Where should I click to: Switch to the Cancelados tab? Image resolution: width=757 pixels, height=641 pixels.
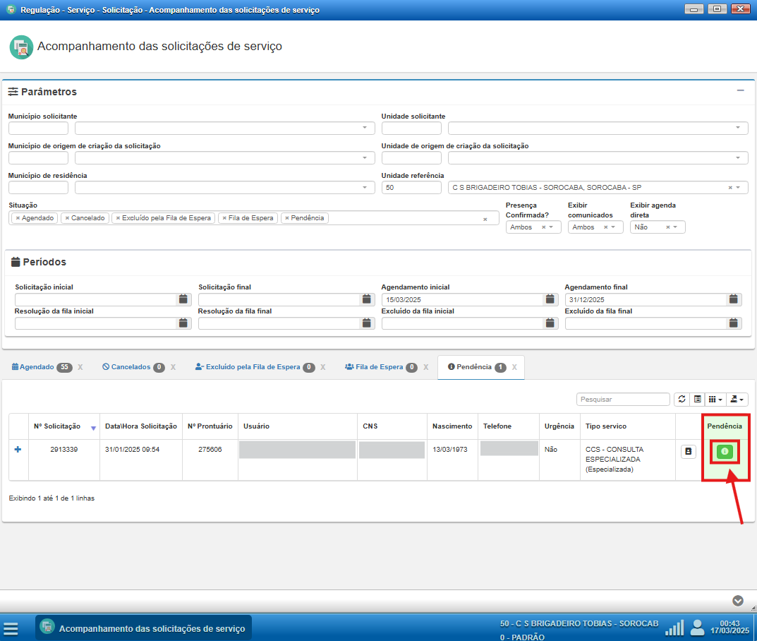pyautogui.click(x=131, y=367)
